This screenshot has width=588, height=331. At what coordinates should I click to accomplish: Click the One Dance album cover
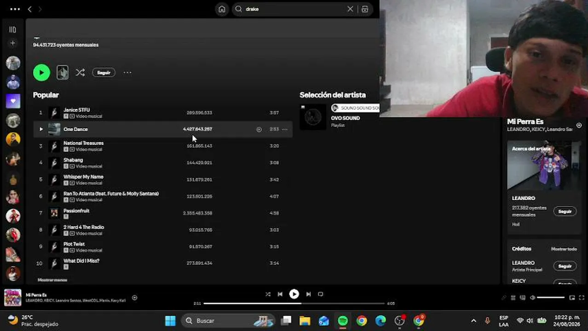54,129
